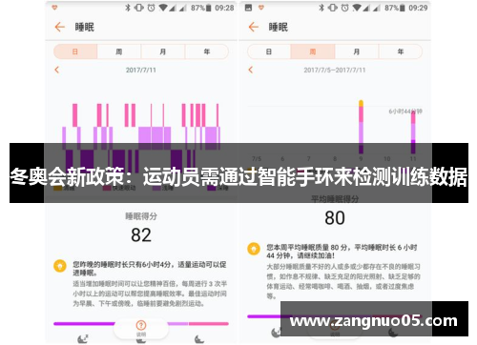Image resolution: width=477 pixels, height=345 pixels.
Task: Tap the back arrow on the left sleep screen
Action: coord(59,27)
